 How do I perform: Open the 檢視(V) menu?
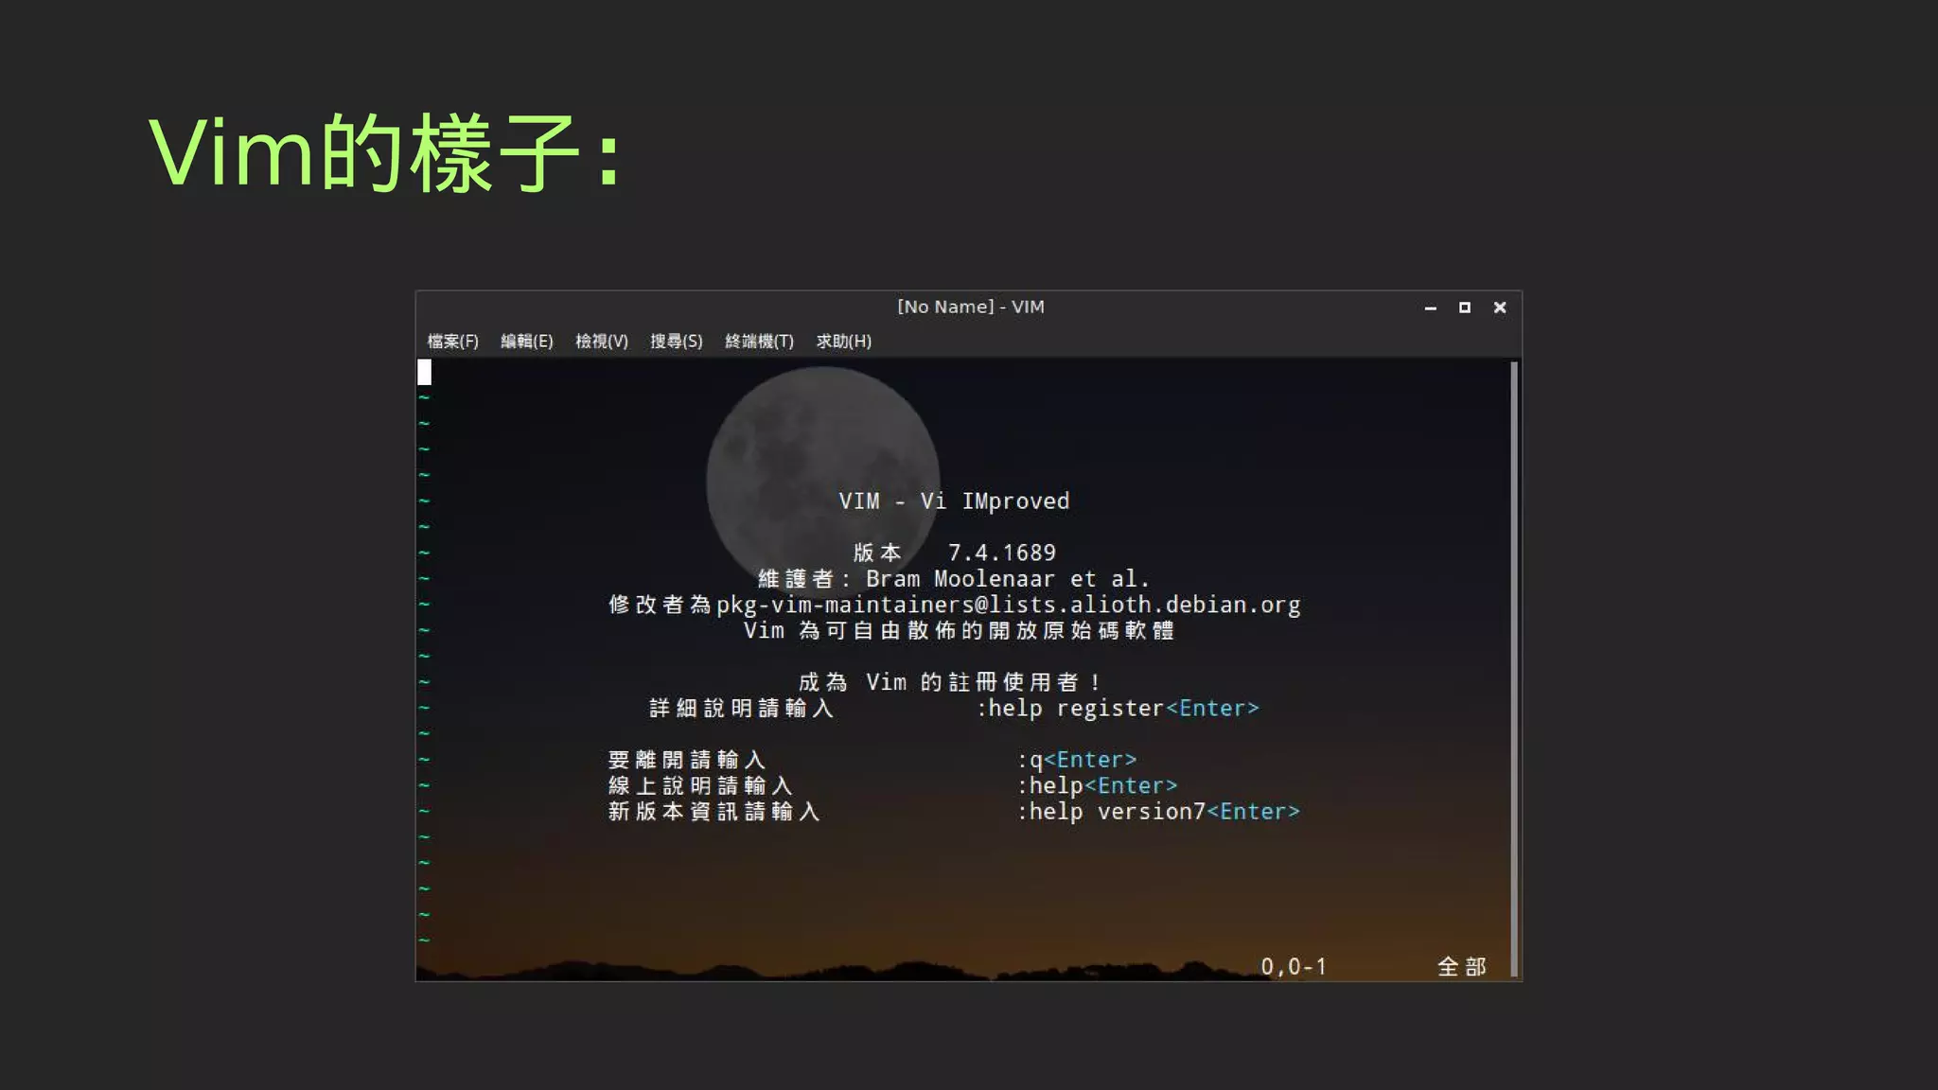[x=601, y=341]
